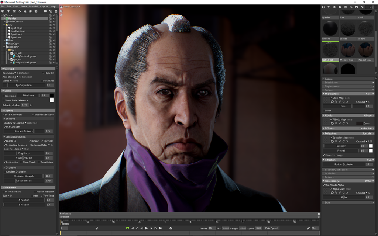The width and height of the screenshot is (378, 236).
Task: Enable the Use Watermark checkbox
Action: pyautogui.click(x=4, y=192)
